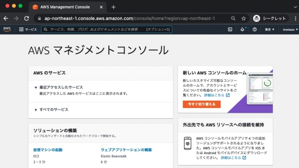
Task: Click the AWS logo home icon
Action: point(7,29)
